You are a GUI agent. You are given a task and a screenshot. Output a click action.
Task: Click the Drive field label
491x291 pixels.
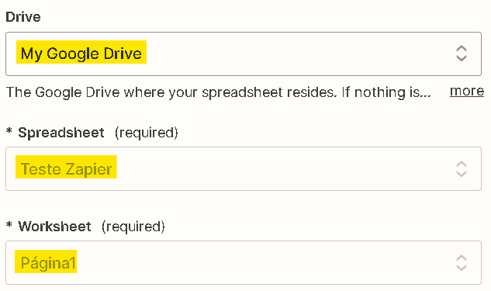coord(23,17)
